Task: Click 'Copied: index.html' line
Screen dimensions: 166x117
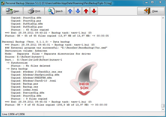Action: tap(24, 90)
